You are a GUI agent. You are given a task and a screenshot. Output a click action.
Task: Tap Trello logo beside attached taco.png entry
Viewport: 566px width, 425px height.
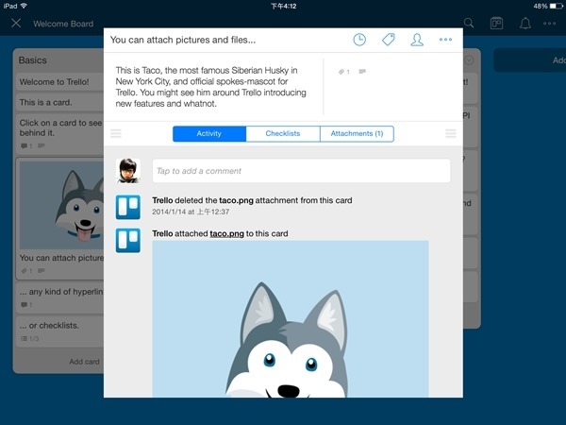tap(128, 240)
